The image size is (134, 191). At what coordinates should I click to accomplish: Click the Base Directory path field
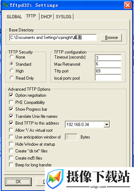[53, 37]
